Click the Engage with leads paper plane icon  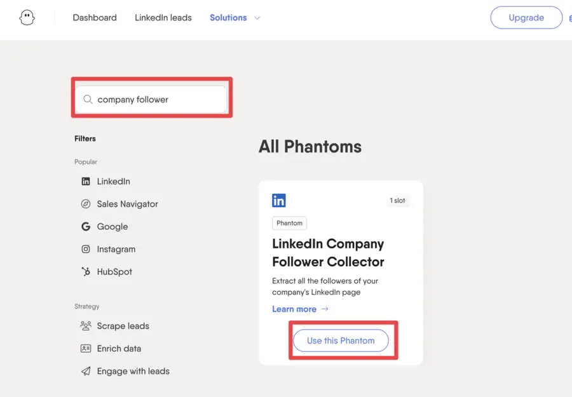[86, 371]
